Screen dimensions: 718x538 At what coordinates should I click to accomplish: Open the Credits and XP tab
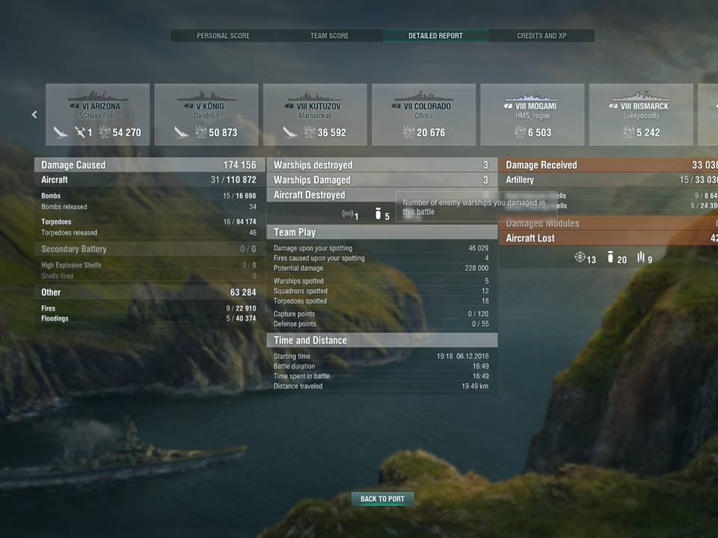coord(541,36)
